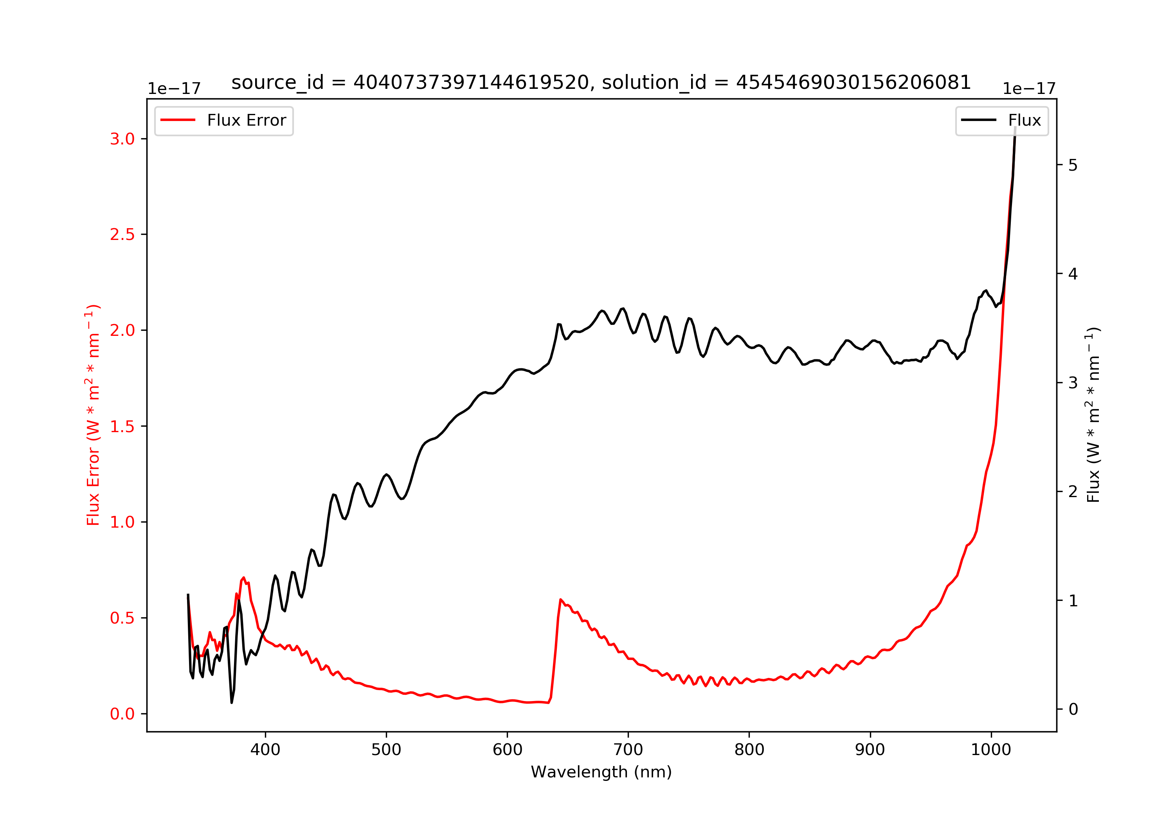1174x822 pixels.
Task: Click the 900 tick label on x-axis
Action: 870,750
